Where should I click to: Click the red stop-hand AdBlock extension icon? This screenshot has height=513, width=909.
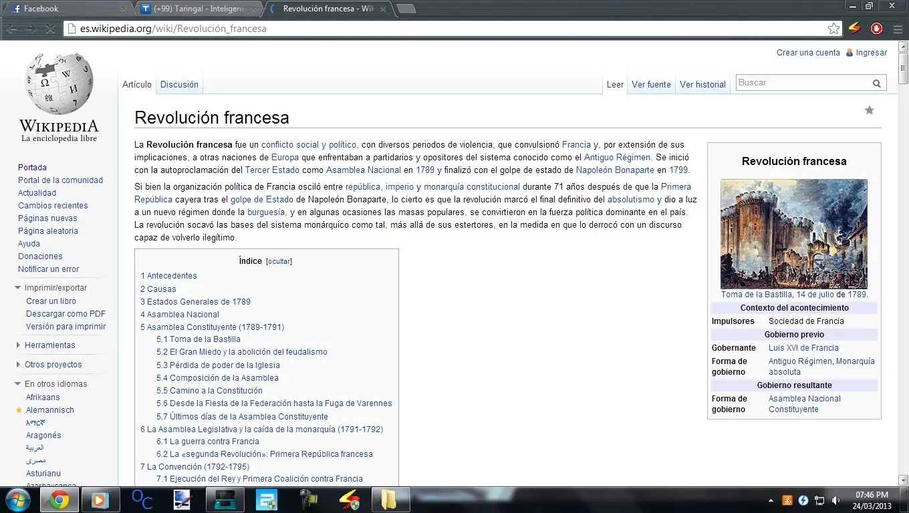pyautogui.click(x=876, y=29)
